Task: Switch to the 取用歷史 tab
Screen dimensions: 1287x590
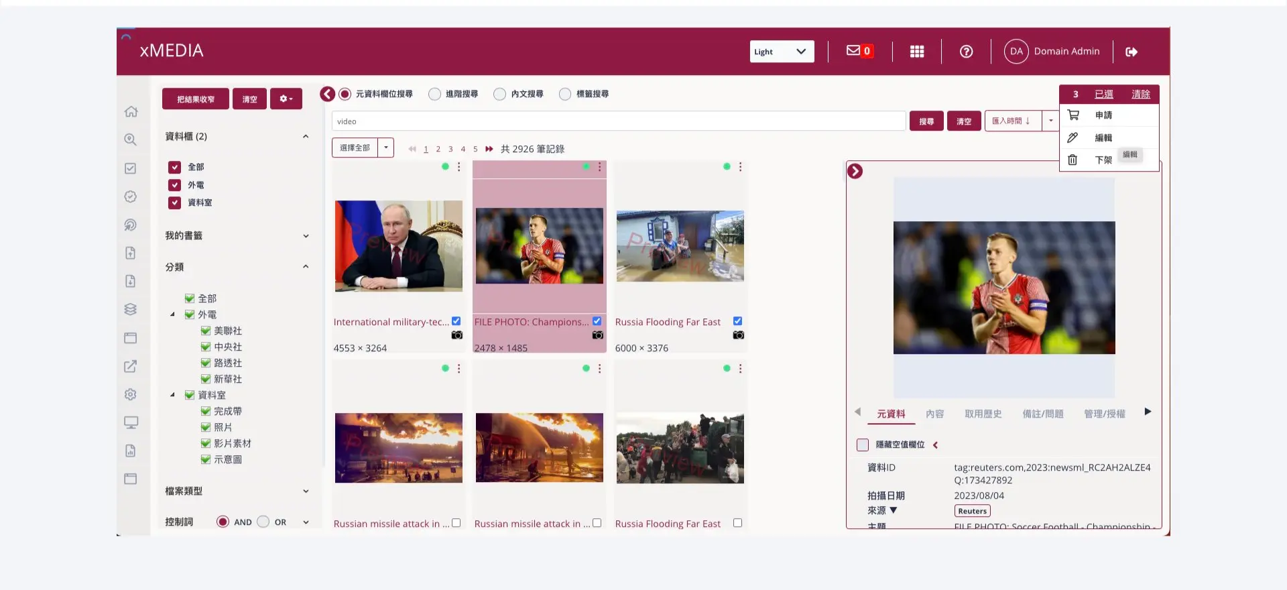Action: coord(983,414)
